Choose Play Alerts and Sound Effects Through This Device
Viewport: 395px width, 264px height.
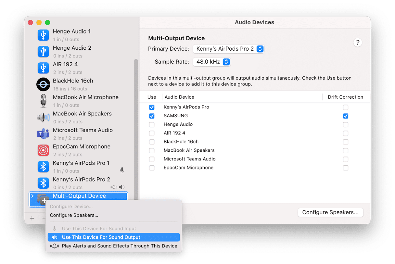click(114, 246)
